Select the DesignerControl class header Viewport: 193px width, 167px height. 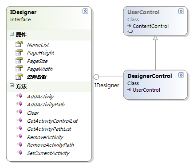pyautogui.click(x=150, y=76)
